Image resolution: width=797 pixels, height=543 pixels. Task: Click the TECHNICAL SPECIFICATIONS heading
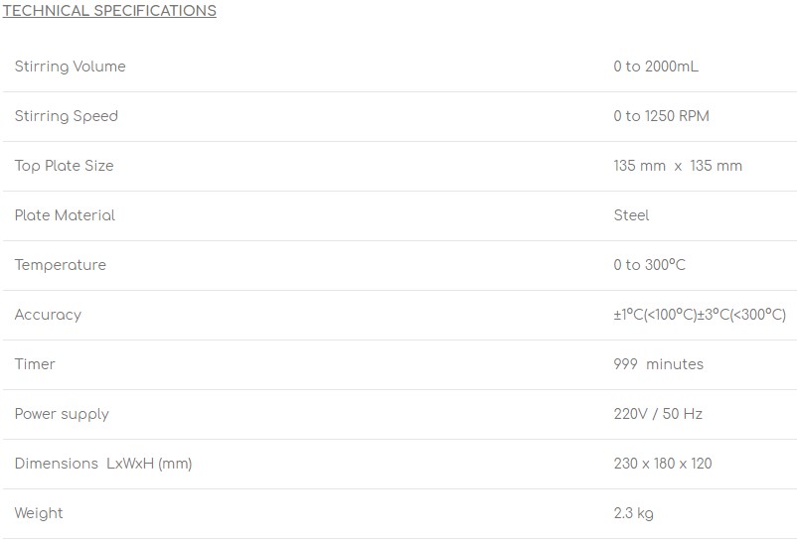[109, 11]
